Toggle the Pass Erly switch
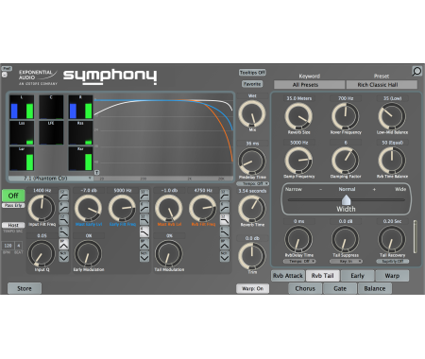Viewport: 425px width, 359px height. (x=13, y=205)
